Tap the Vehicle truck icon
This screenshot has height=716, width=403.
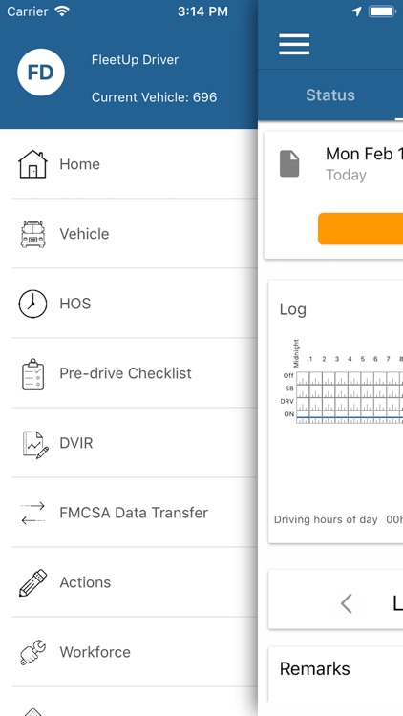pos(32,234)
